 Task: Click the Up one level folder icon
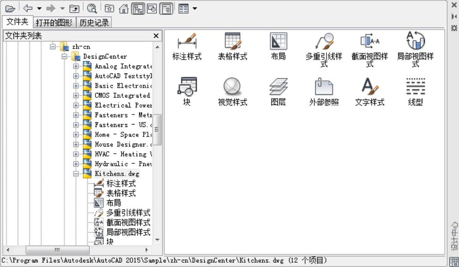tap(74, 9)
